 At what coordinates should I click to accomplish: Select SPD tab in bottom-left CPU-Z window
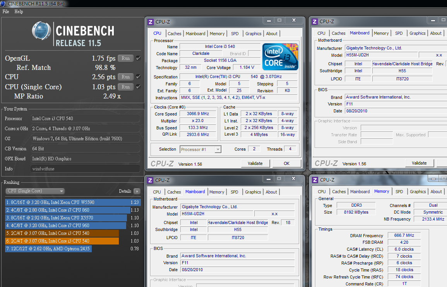pyautogui.click(x=234, y=192)
